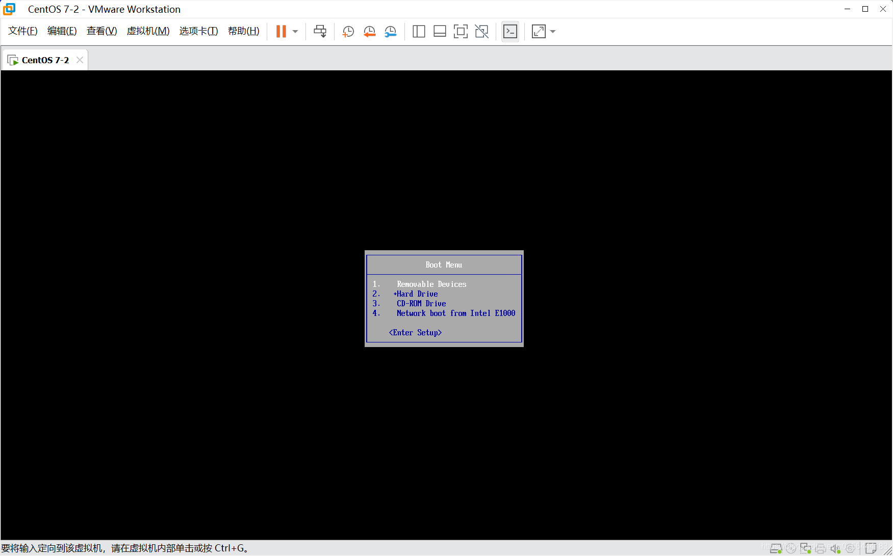The width and height of the screenshot is (893, 556).
Task: Select Network boot from Intel E1000
Action: point(456,313)
